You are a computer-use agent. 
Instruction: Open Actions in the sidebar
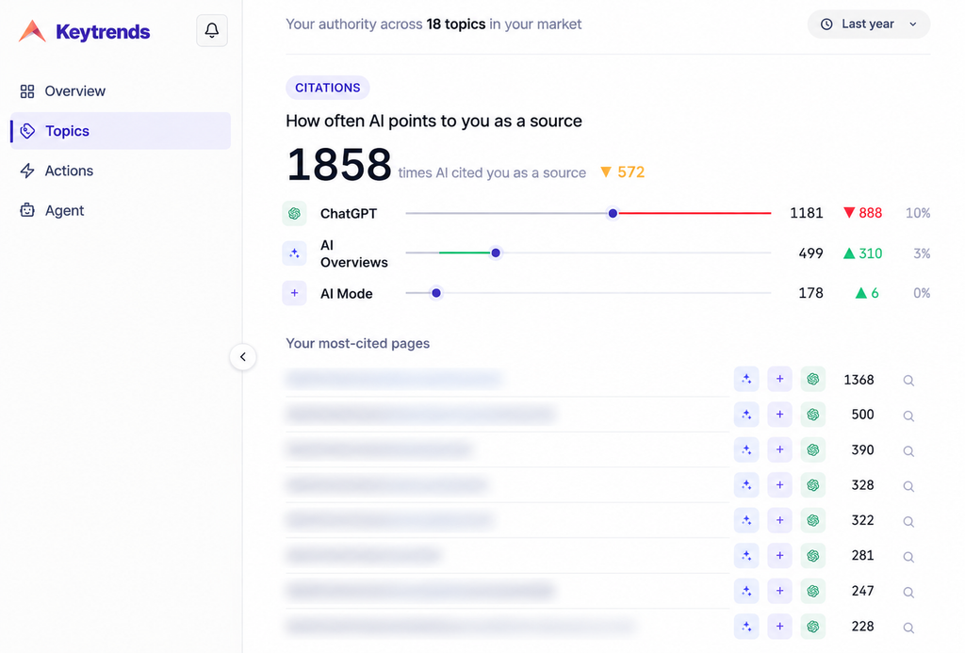(121, 171)
